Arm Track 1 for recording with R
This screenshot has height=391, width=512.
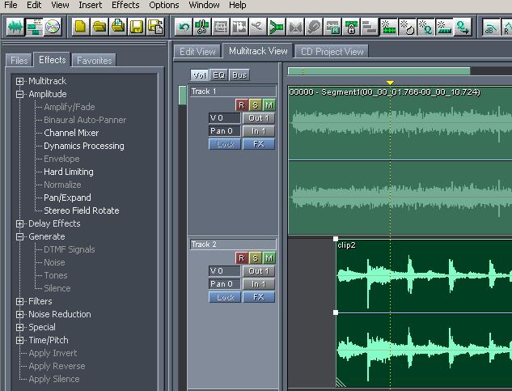[x=242, y=105]
